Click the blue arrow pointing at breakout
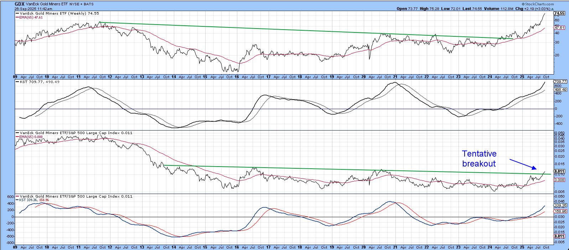Image resolution: width=569 pixels, height=250 pixels. (x=523, y=164)
